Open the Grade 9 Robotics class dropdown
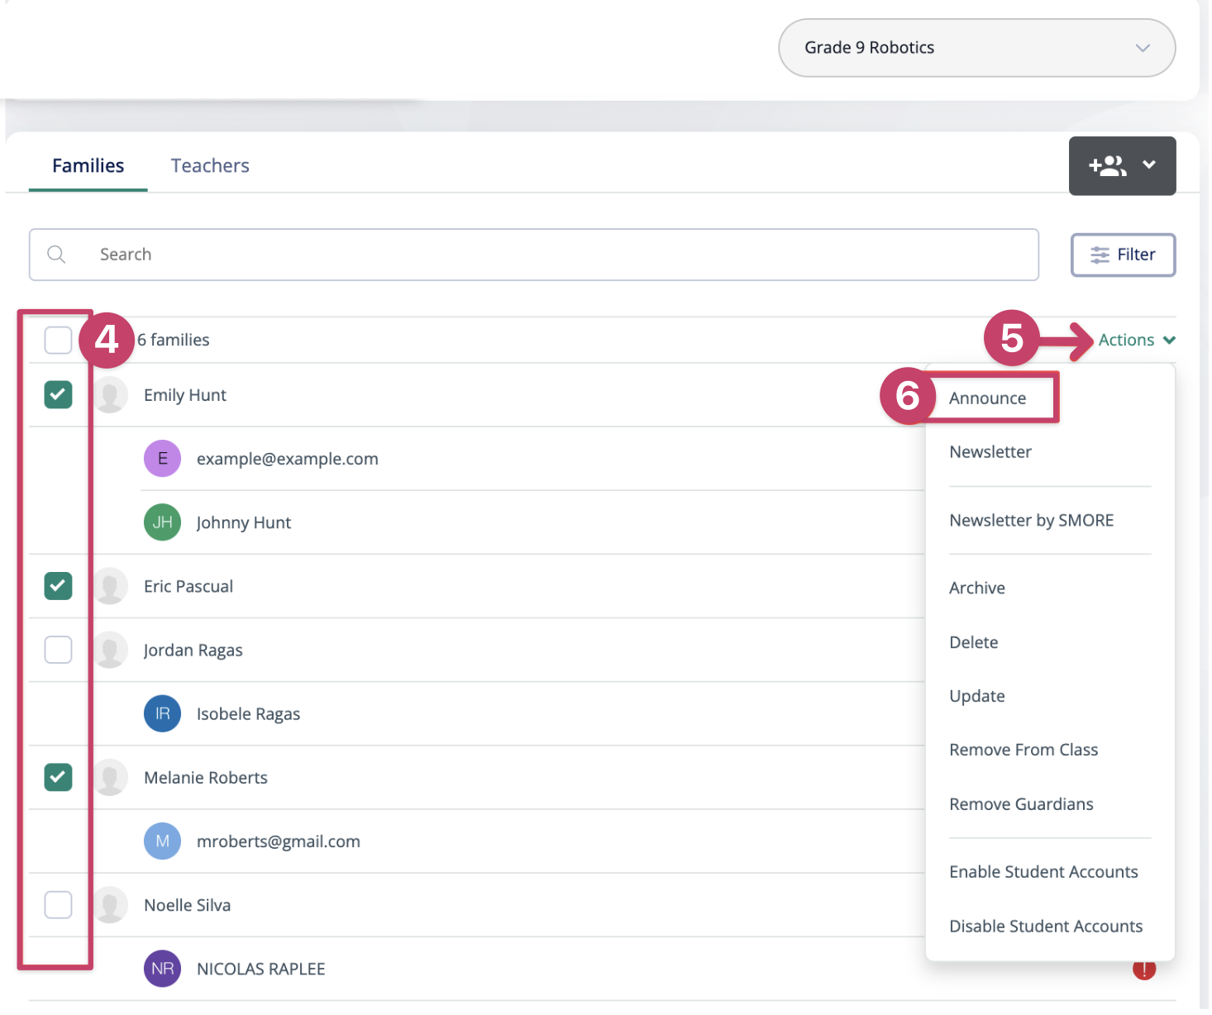Image resolution: width=1212 pixels, height=1015 pixels. (976, 48)
